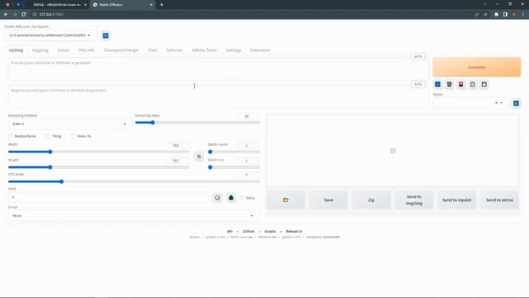Screen dimensions: 529x298
Task: Open the Script dropdown
Action: (134, 215)
